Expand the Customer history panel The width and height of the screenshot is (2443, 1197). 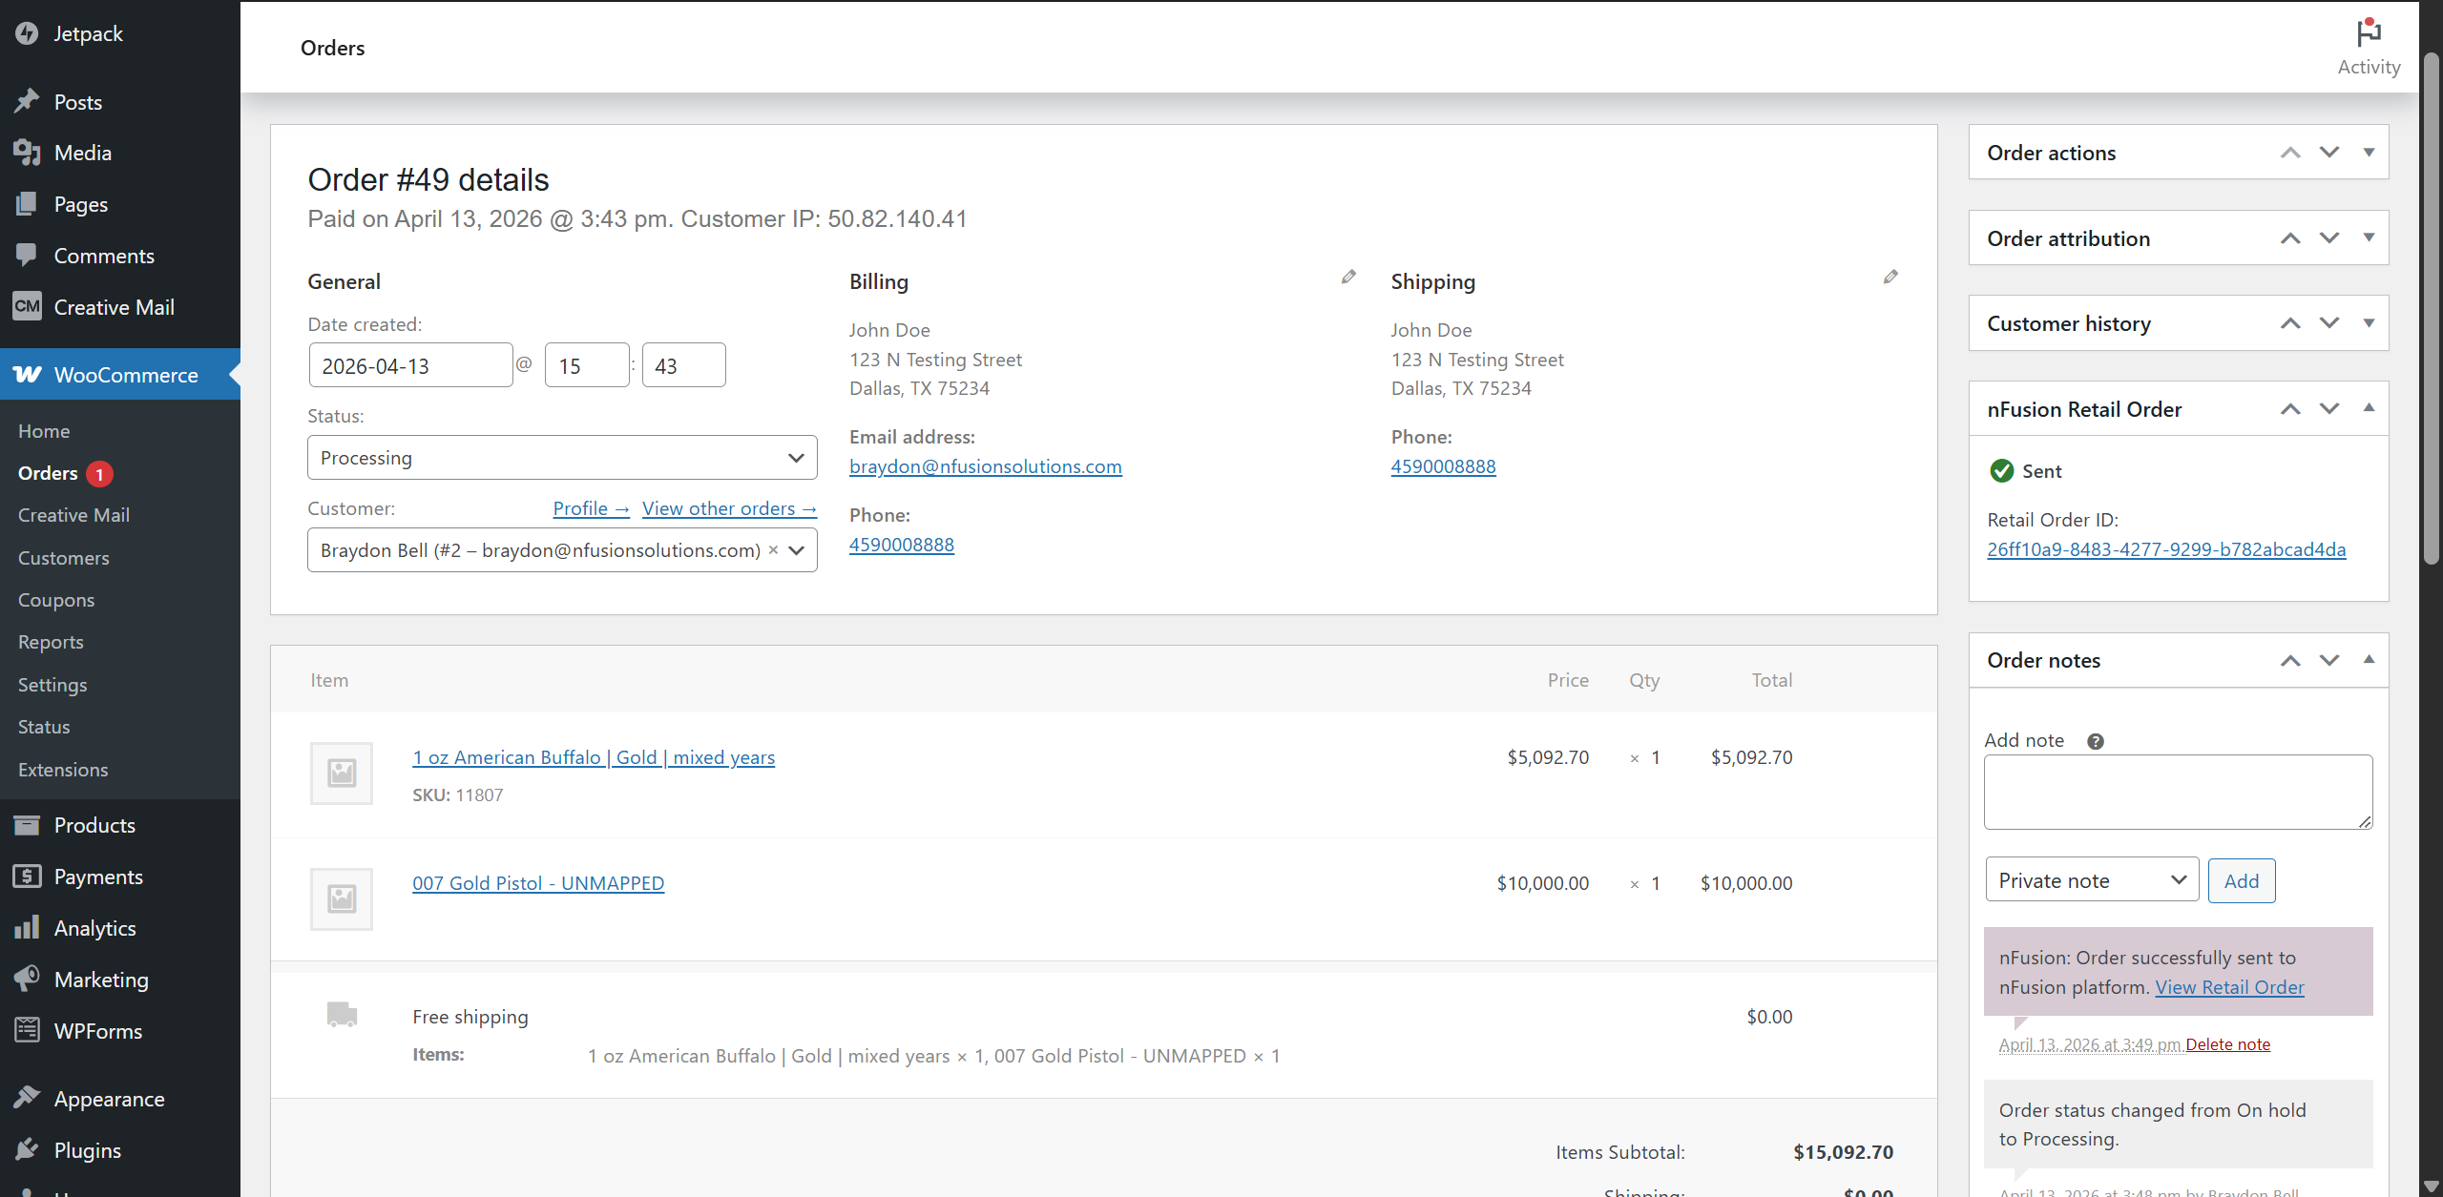[2369, 323]
